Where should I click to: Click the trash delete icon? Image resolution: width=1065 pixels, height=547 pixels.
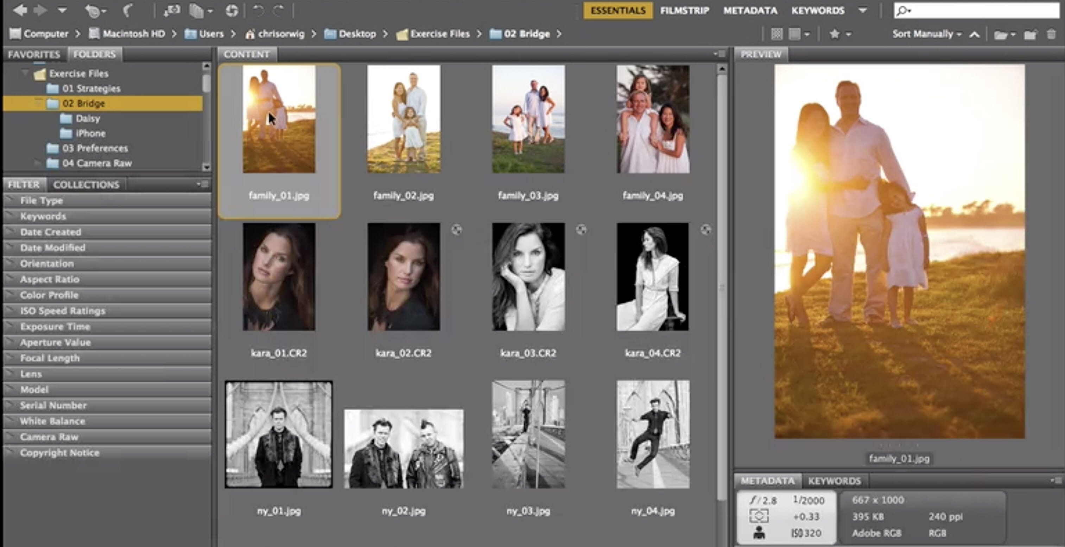coord(1051,34)
